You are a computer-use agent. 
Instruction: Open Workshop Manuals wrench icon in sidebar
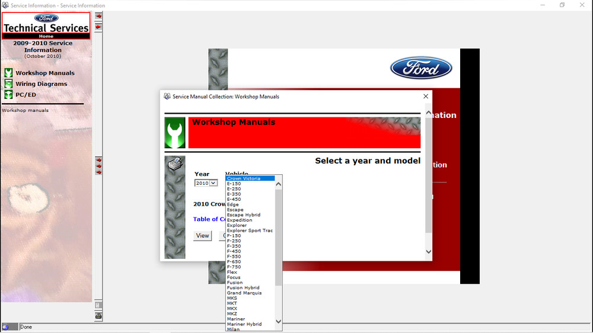click(x=8, y=73)
